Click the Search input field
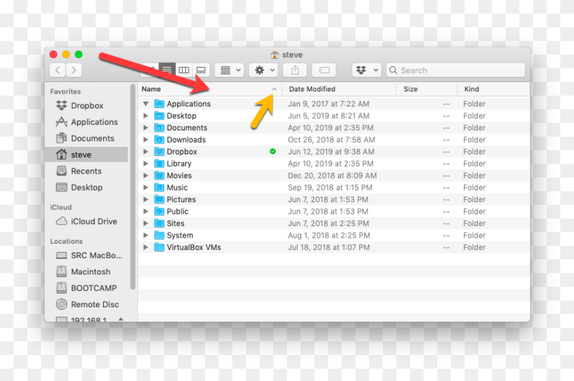574x381 pixels. [459, 70]
